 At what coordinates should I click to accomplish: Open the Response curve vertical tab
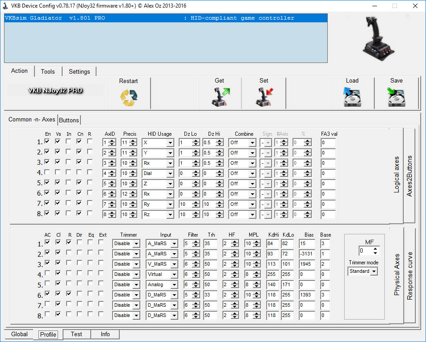409,276
